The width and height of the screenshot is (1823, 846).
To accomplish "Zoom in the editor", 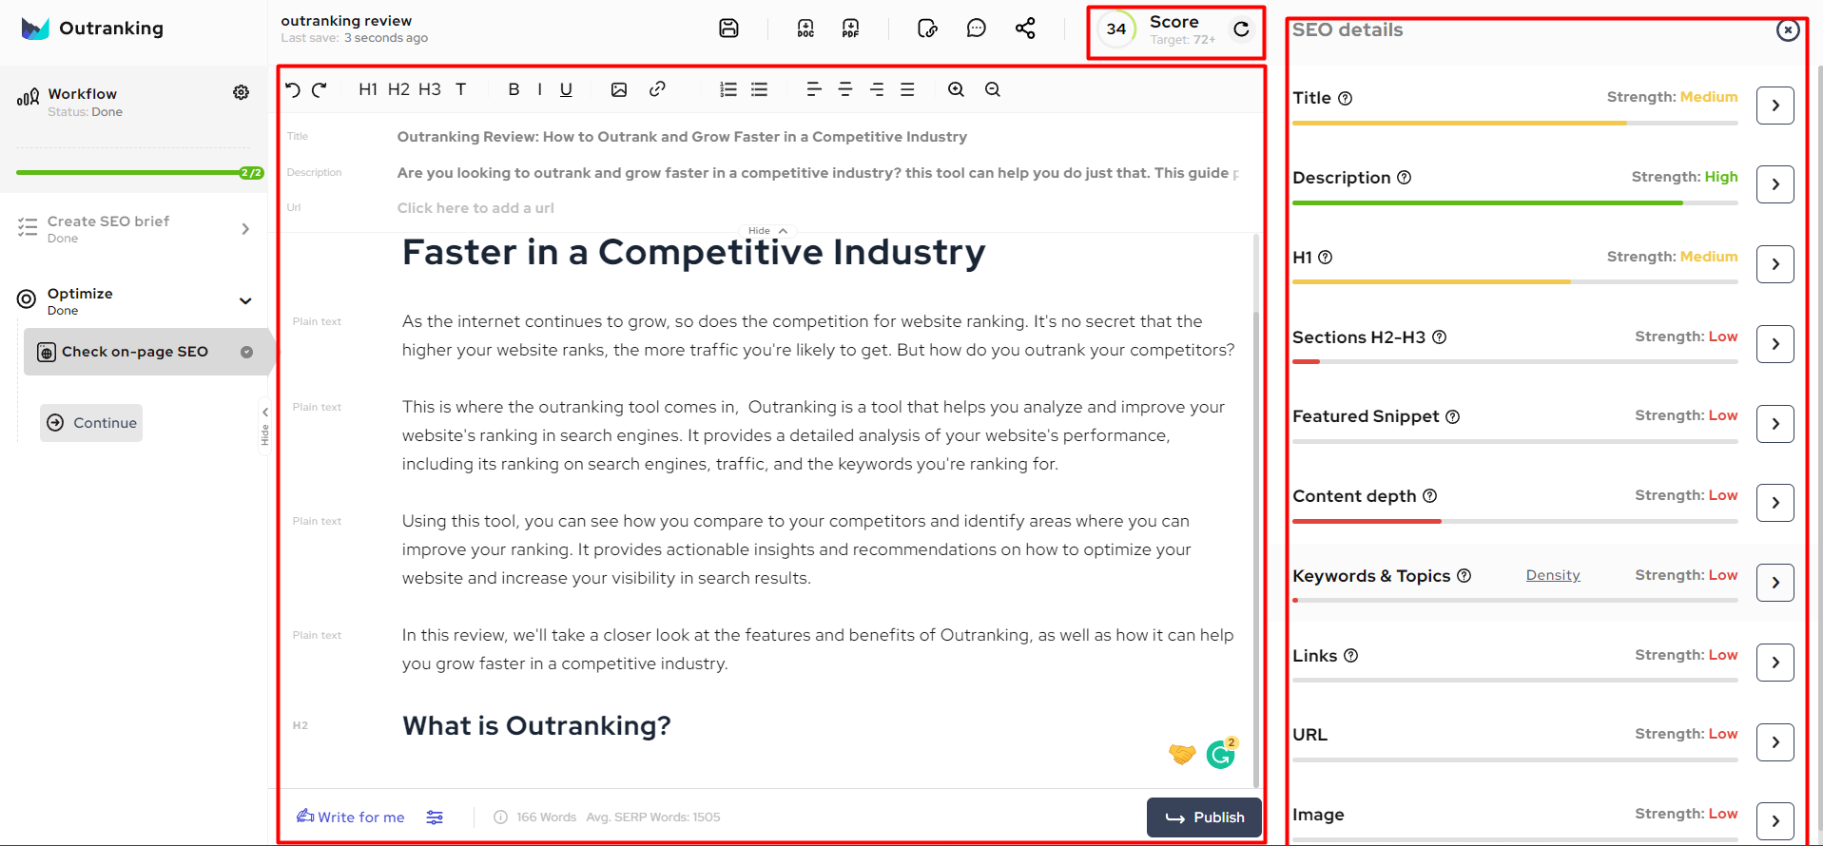I will pyautogui.click(x=956, y=89).
